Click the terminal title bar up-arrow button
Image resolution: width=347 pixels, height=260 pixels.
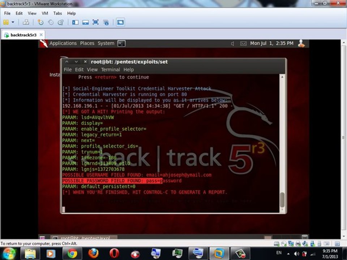[x=67, y=62]
